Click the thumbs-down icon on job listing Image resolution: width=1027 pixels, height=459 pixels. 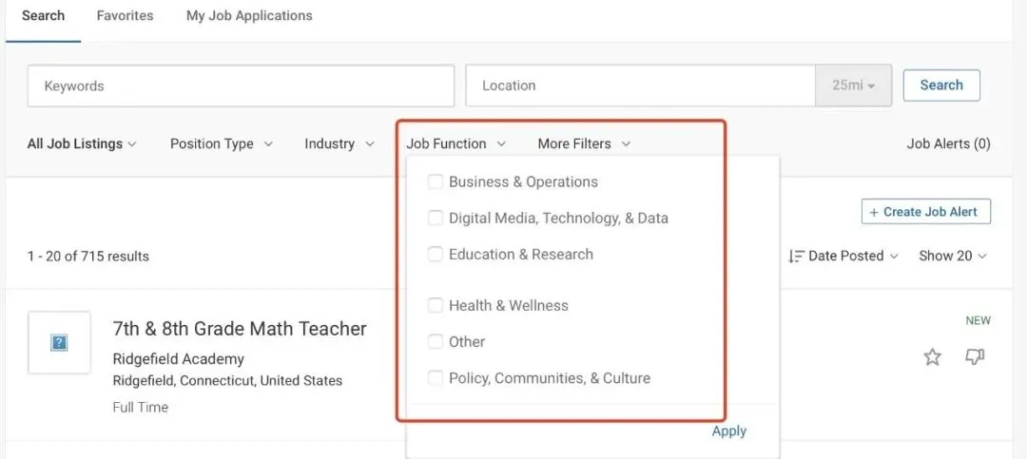coord(975,357)
